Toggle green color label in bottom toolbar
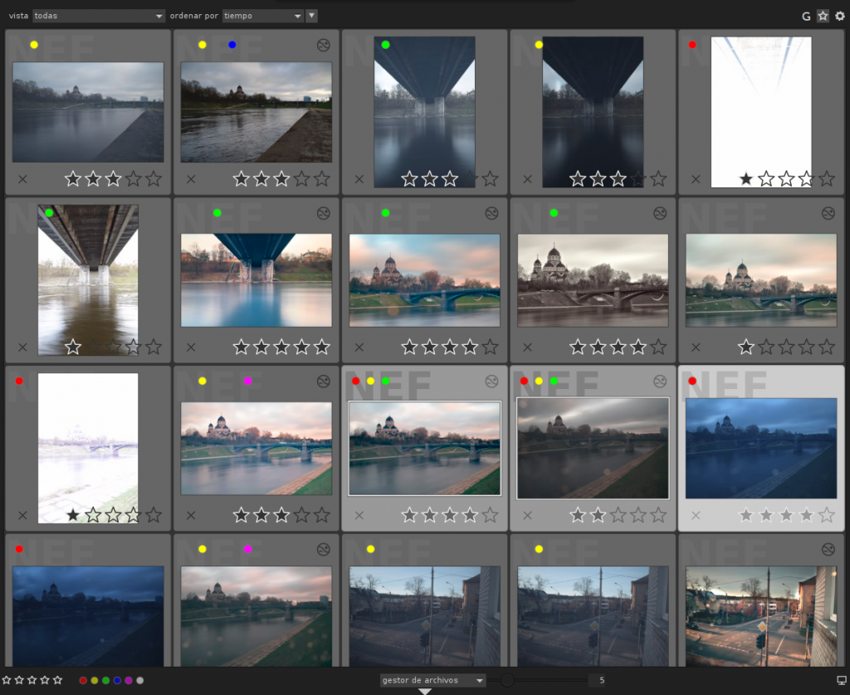 point(105,681)
